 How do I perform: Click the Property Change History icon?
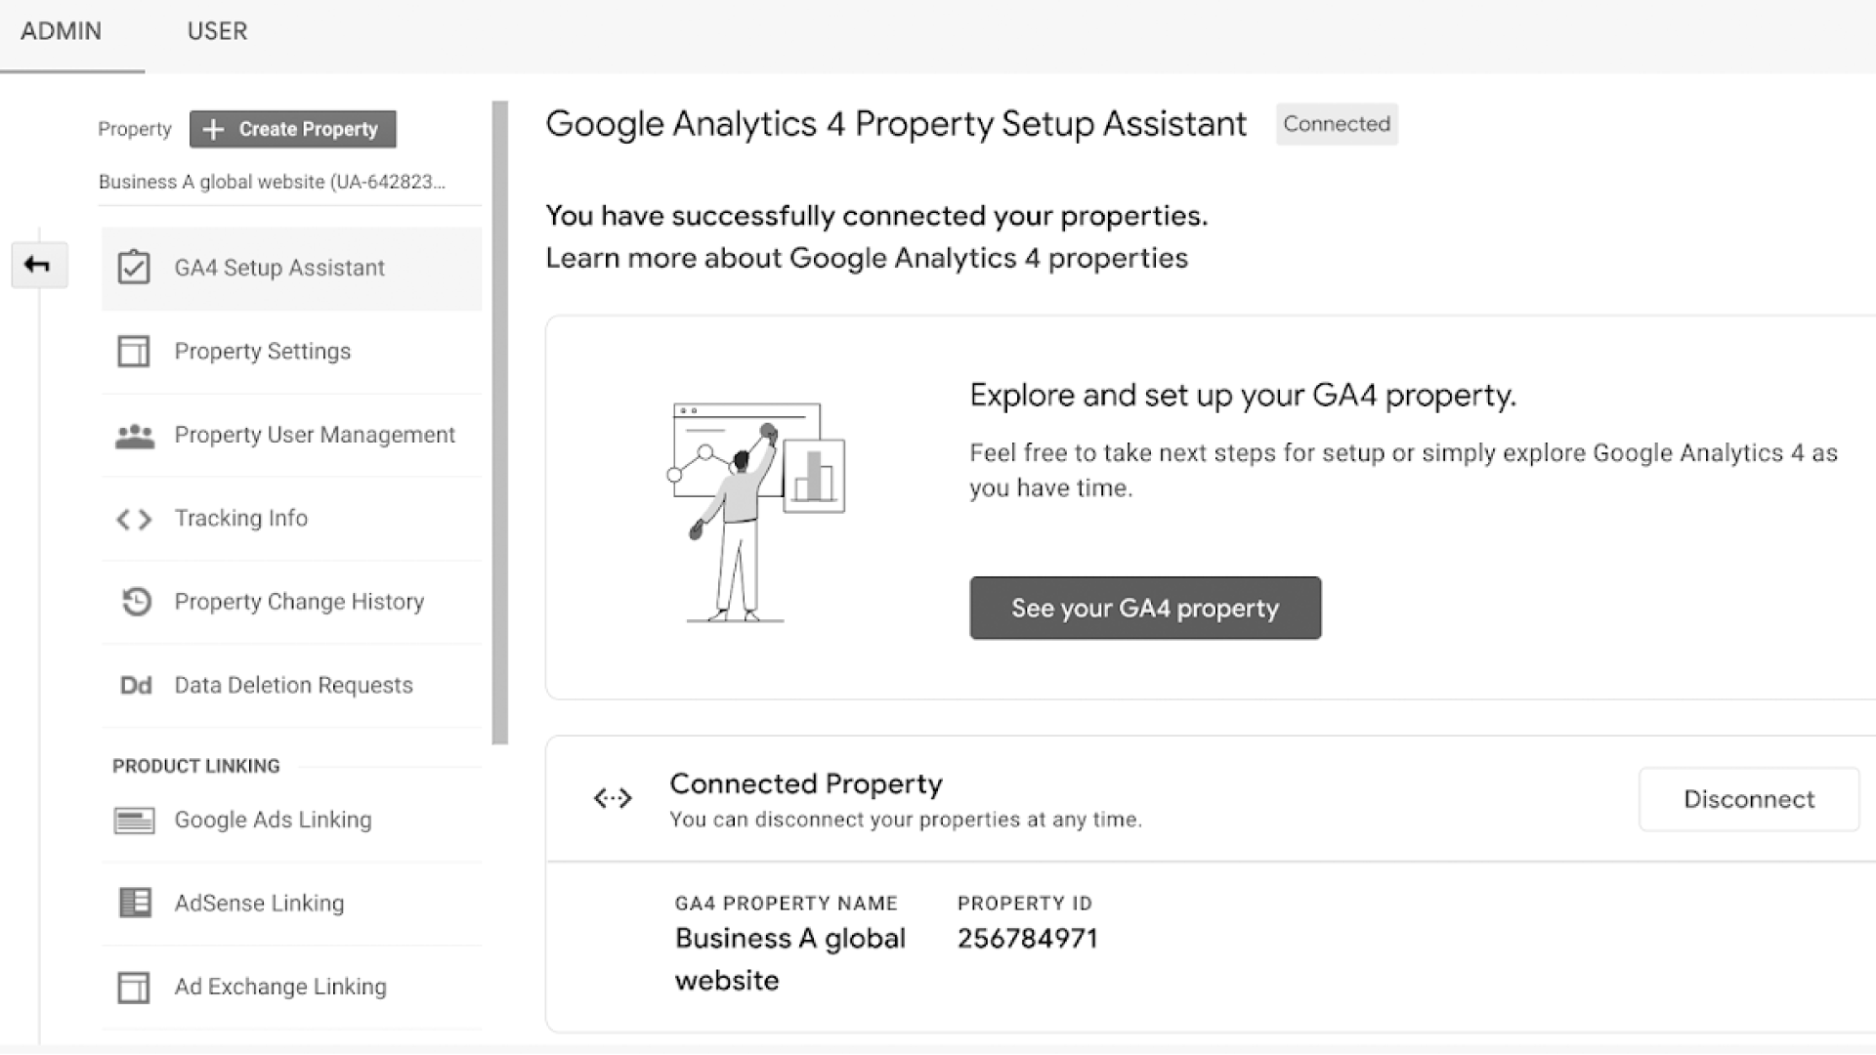(135, 601)
